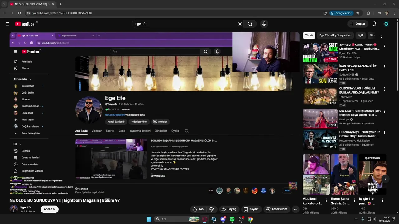Open the site information icon in address bar
The height and width of the screenshot is (224, 399).
click(x=28, y=13)
